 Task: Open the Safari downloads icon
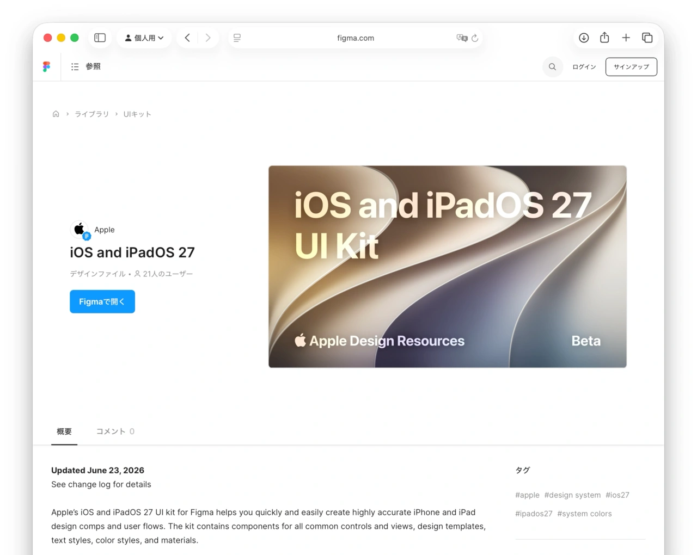[584, 38]
